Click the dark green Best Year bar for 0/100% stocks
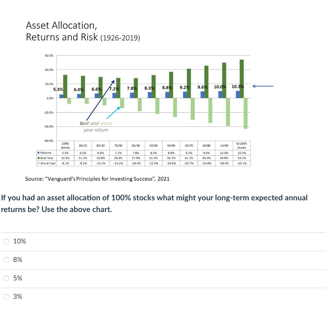 click(242, 77)
